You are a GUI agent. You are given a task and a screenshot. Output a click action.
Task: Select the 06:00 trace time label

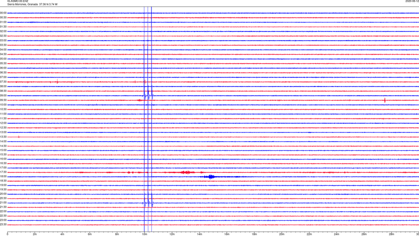[x=3, y=68]
